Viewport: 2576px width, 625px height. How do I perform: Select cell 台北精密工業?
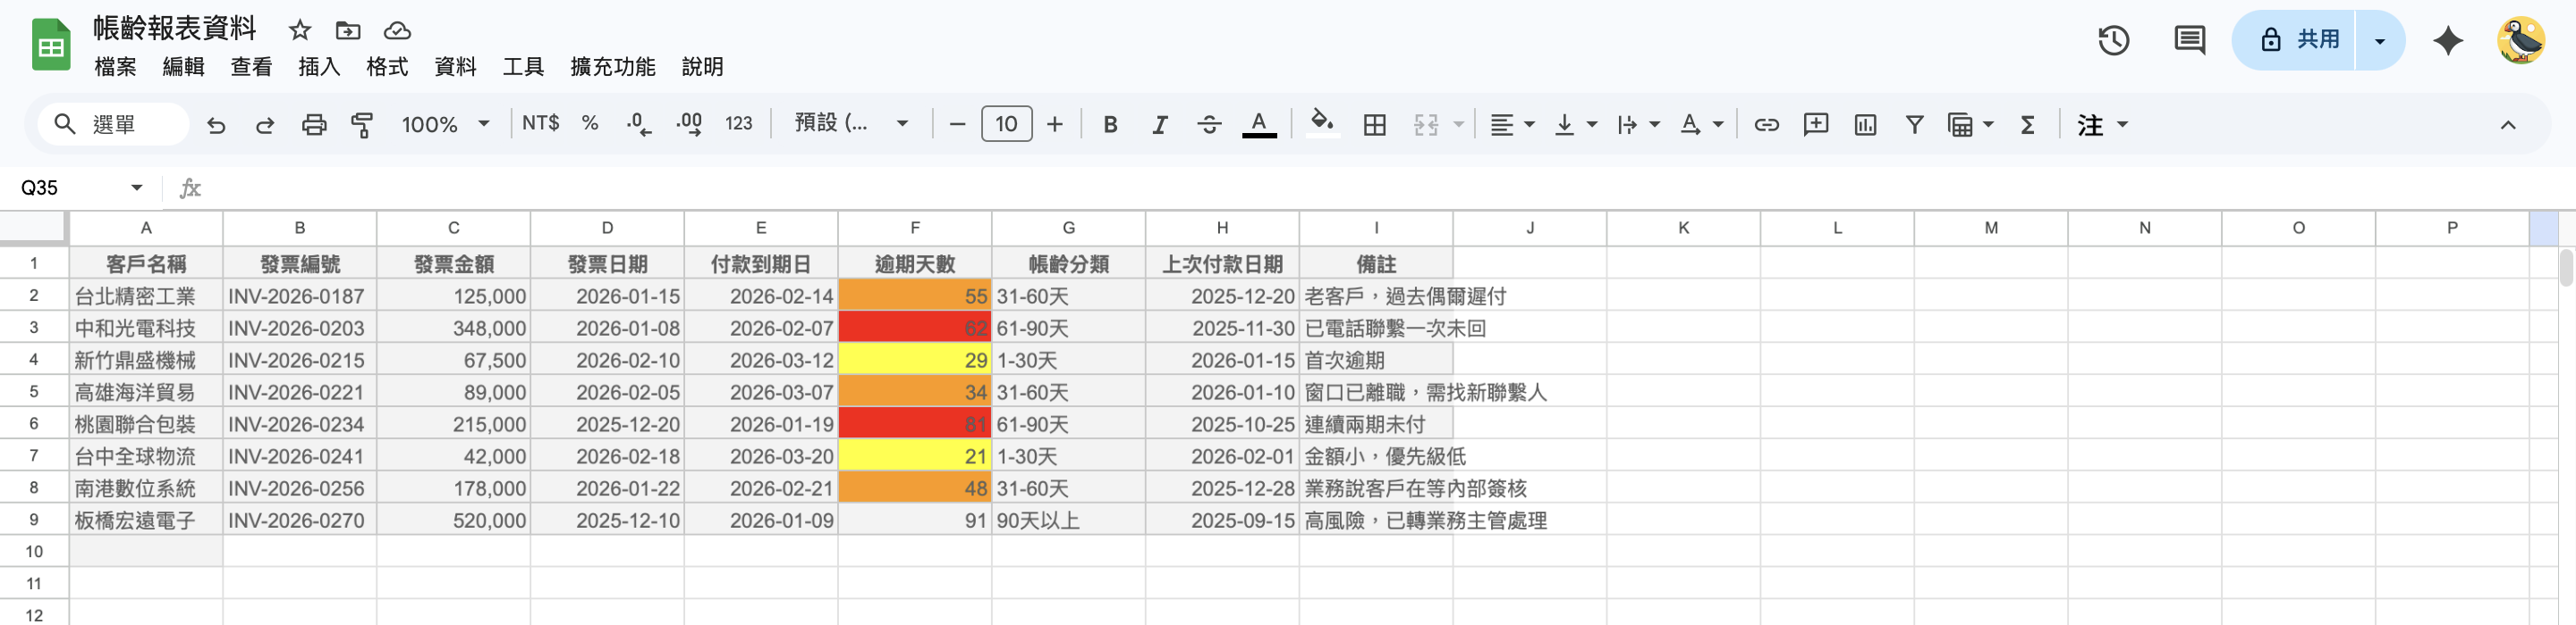click(146, 296)
